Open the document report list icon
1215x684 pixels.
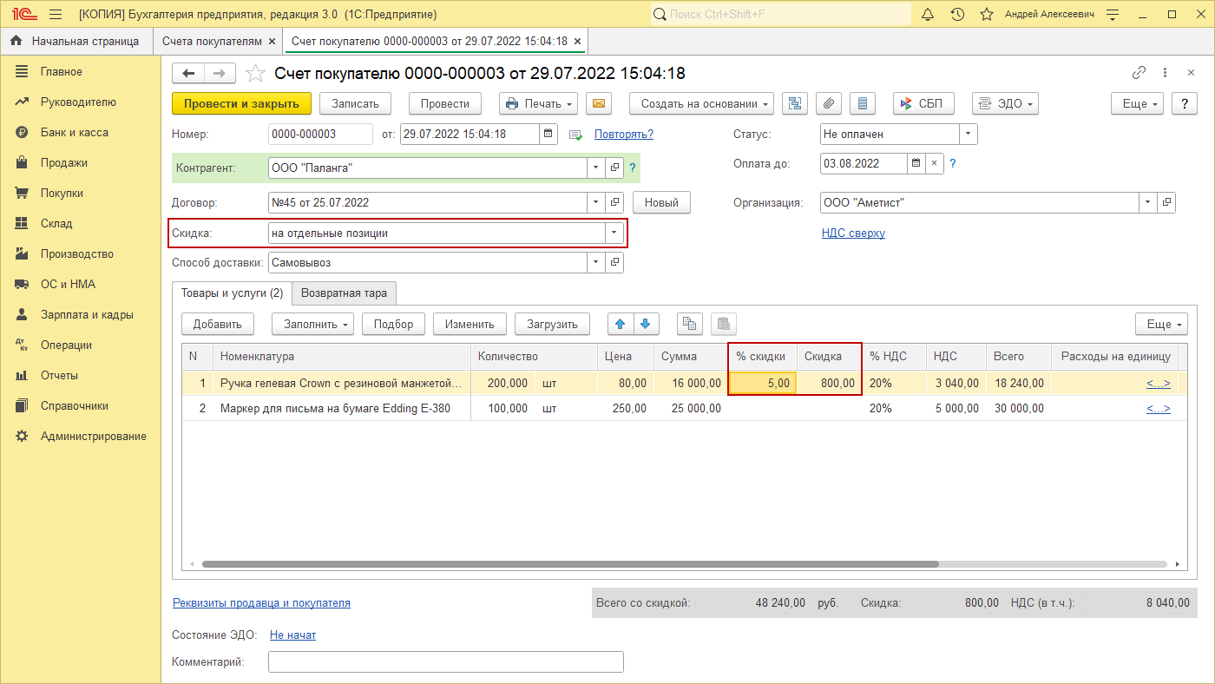(x=862, y=103)
